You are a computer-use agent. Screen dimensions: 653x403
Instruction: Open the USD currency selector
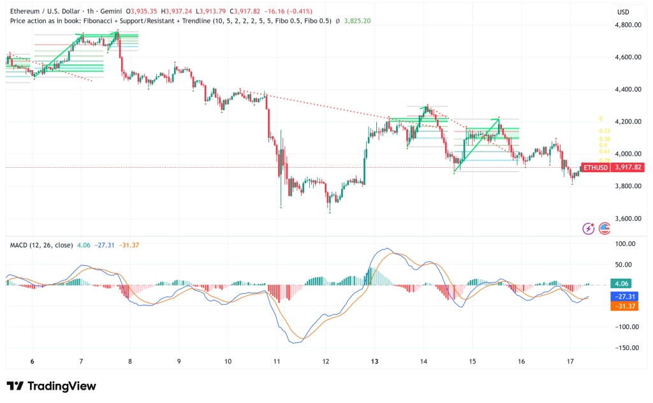click(x=623, y=11)
